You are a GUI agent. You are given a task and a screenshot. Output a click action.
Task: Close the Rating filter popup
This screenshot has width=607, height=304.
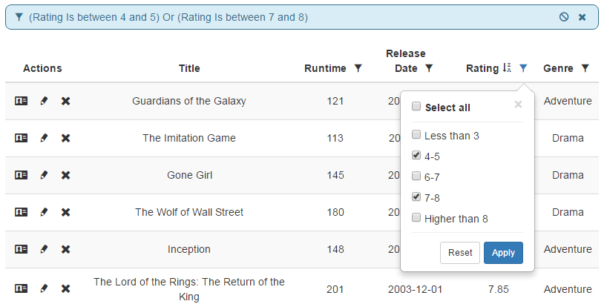click(x=518, y=105)
